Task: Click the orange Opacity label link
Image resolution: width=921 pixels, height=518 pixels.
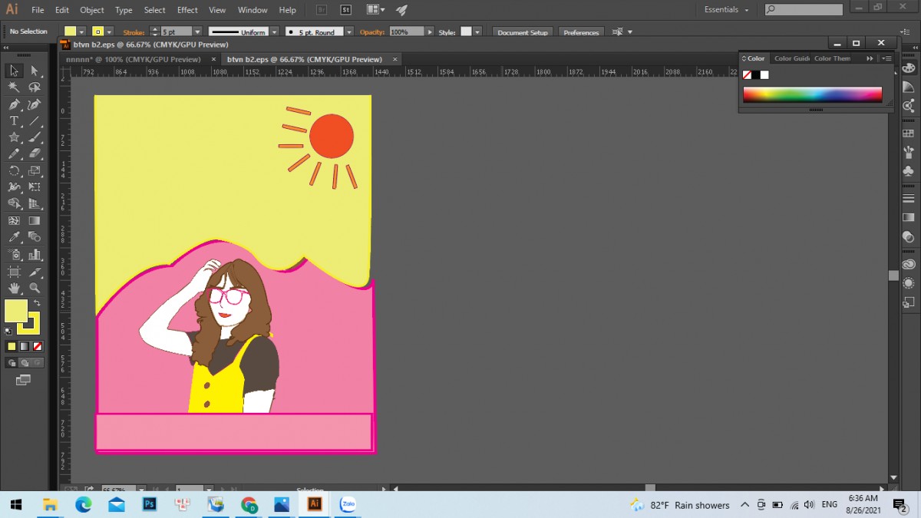Action: tap(372, 32)
